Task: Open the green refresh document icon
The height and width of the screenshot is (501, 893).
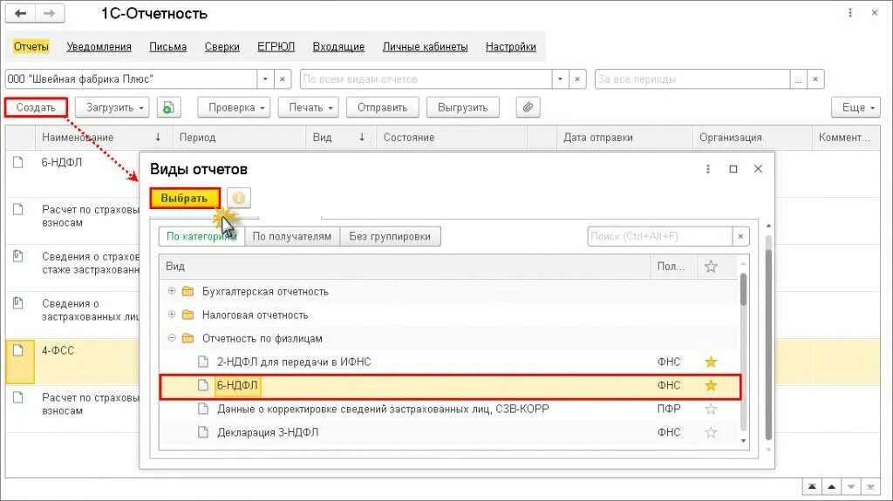Action: click(168, 107)
